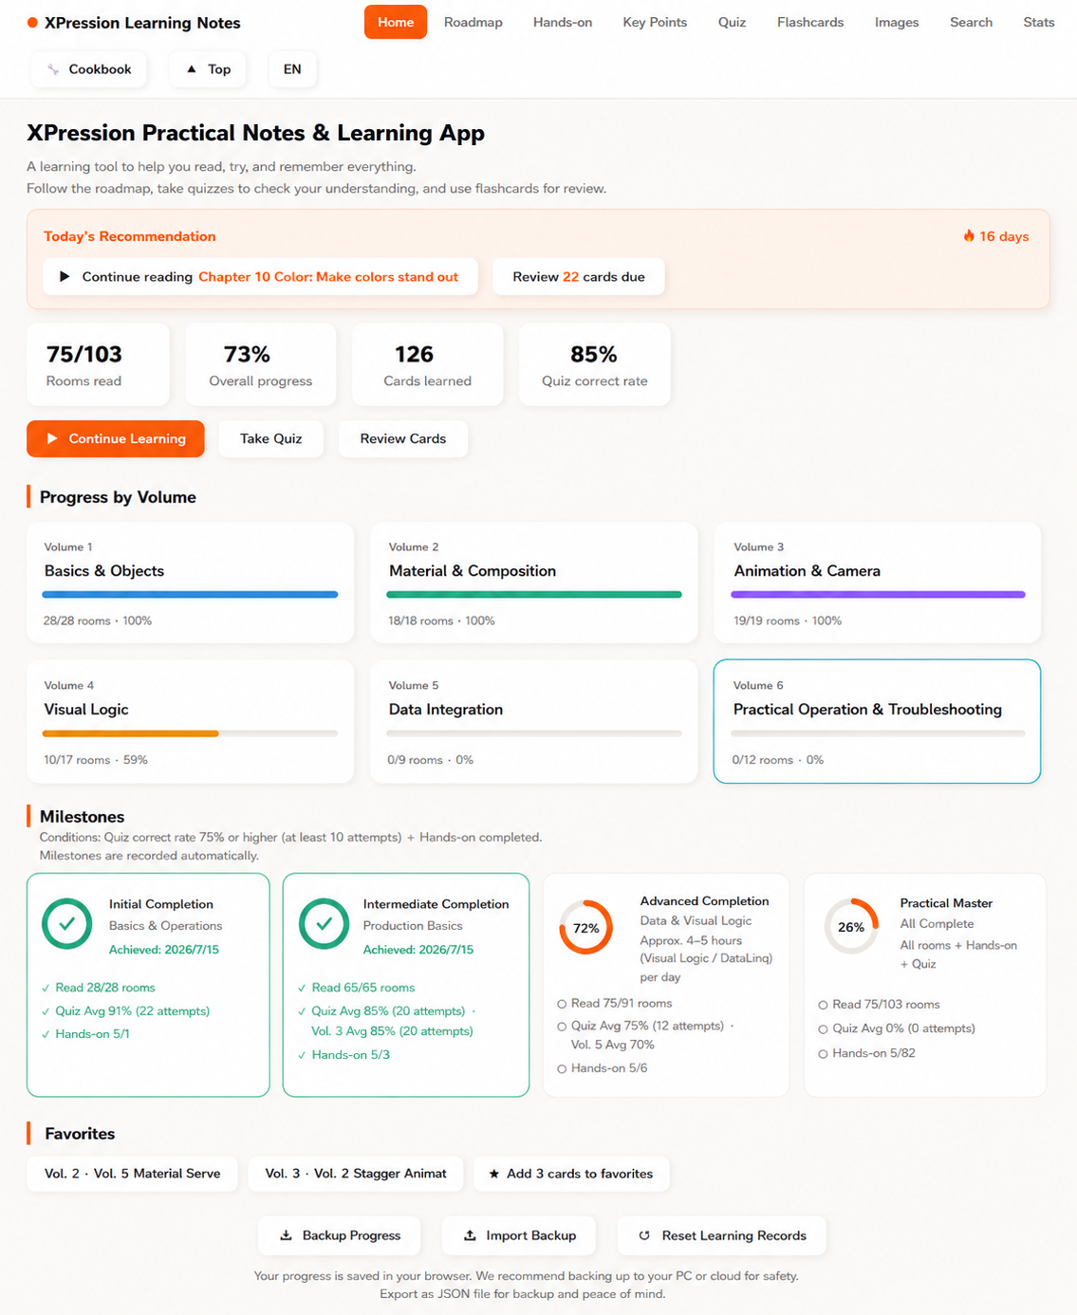The image size is (1077, 1315).
Task: Click 'Hands-on 5/82' checklist item
Action: pos(866,1053)
